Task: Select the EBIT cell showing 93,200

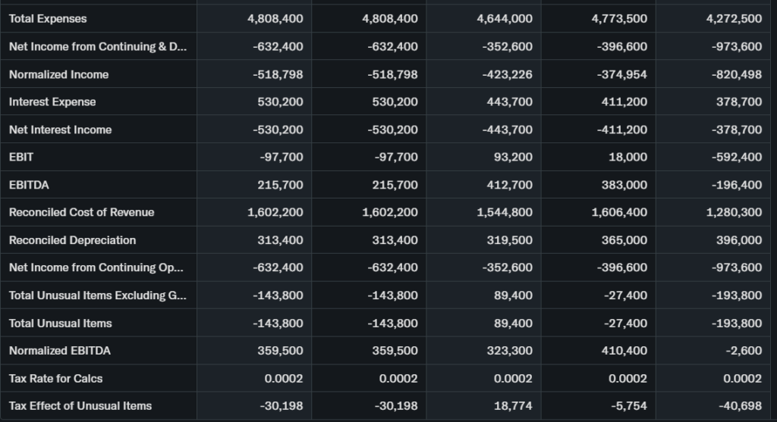Action: tap(513, 157)
